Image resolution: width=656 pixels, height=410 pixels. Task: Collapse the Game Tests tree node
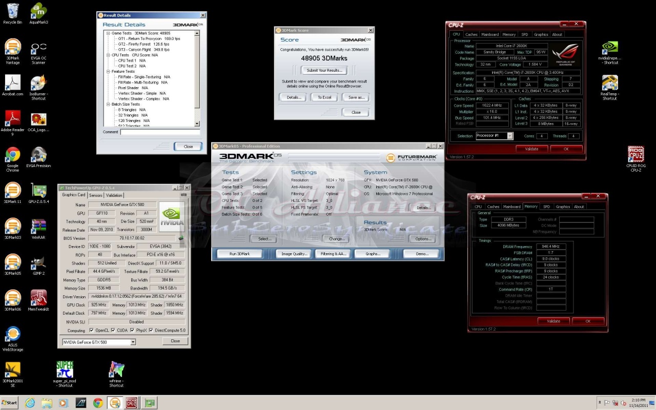click(x=108, y=33)
